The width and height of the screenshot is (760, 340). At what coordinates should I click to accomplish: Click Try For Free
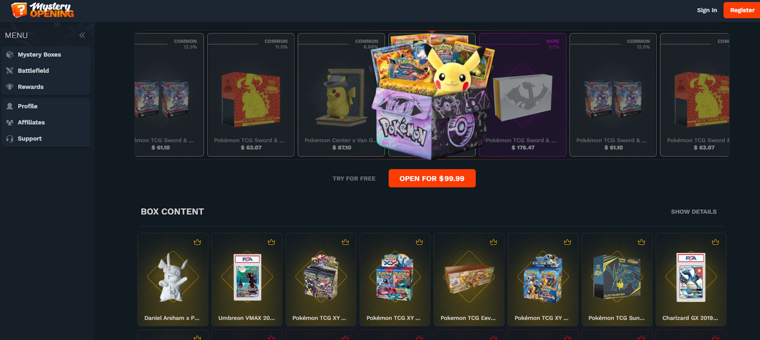click(x=354, y=179)
